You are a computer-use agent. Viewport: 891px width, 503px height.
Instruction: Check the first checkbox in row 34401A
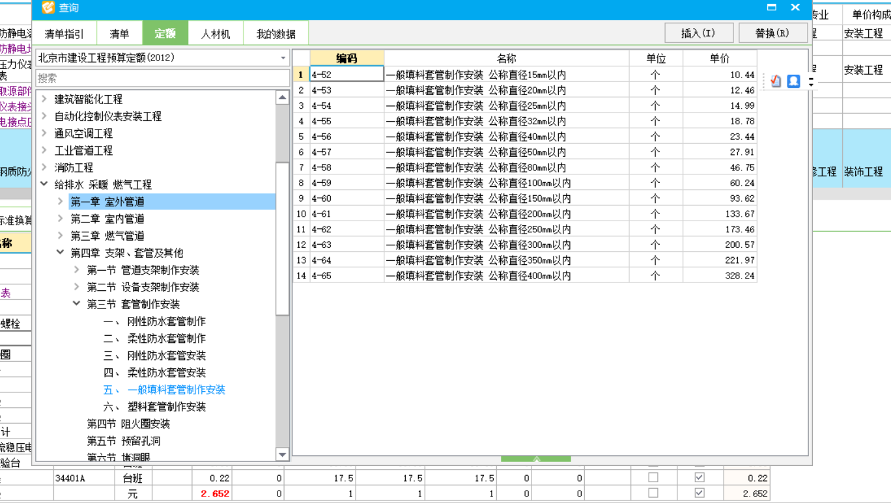pos(653,477)
